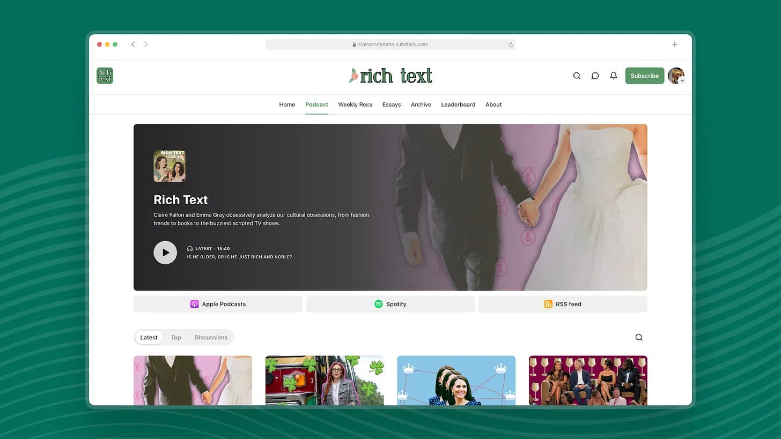The height and width of the screenshot is (439, 781).
Task: Open search via header magnifier icon
Action: click(577, 76)
